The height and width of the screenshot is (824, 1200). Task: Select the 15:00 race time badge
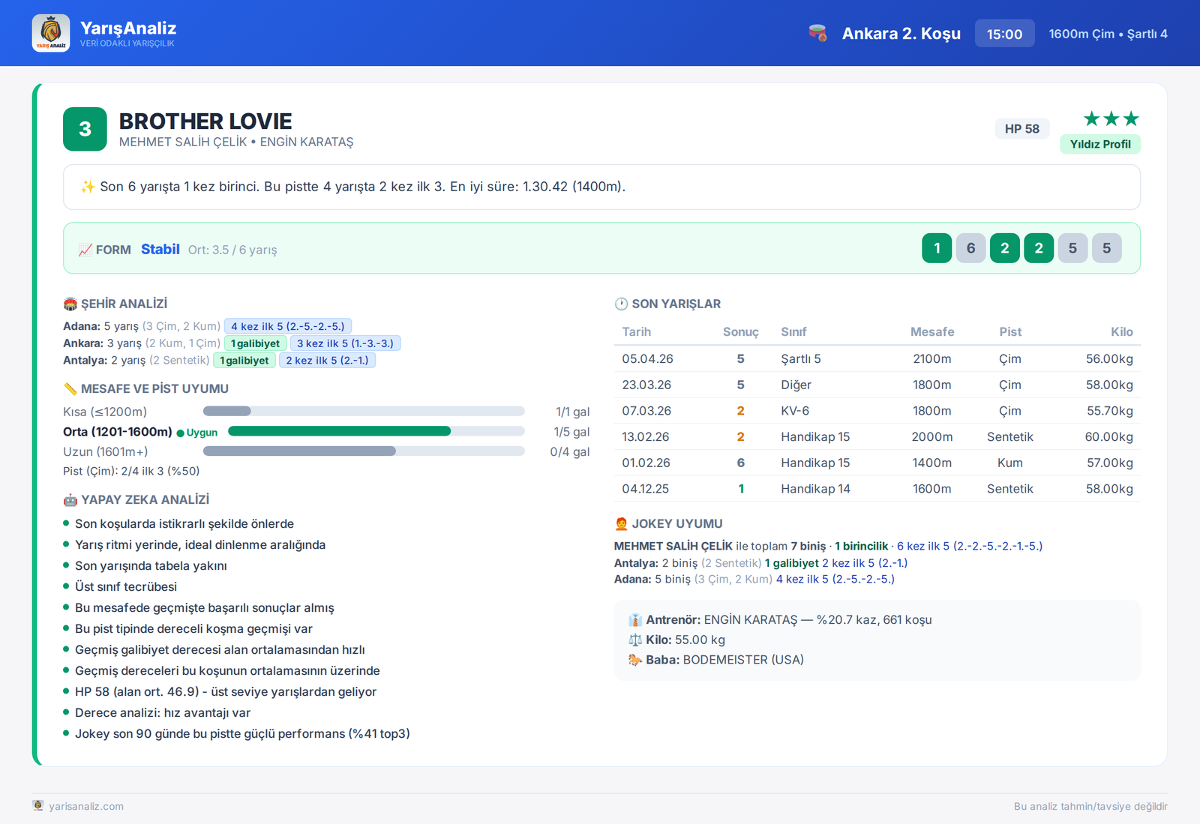[x=1004, y=34]
